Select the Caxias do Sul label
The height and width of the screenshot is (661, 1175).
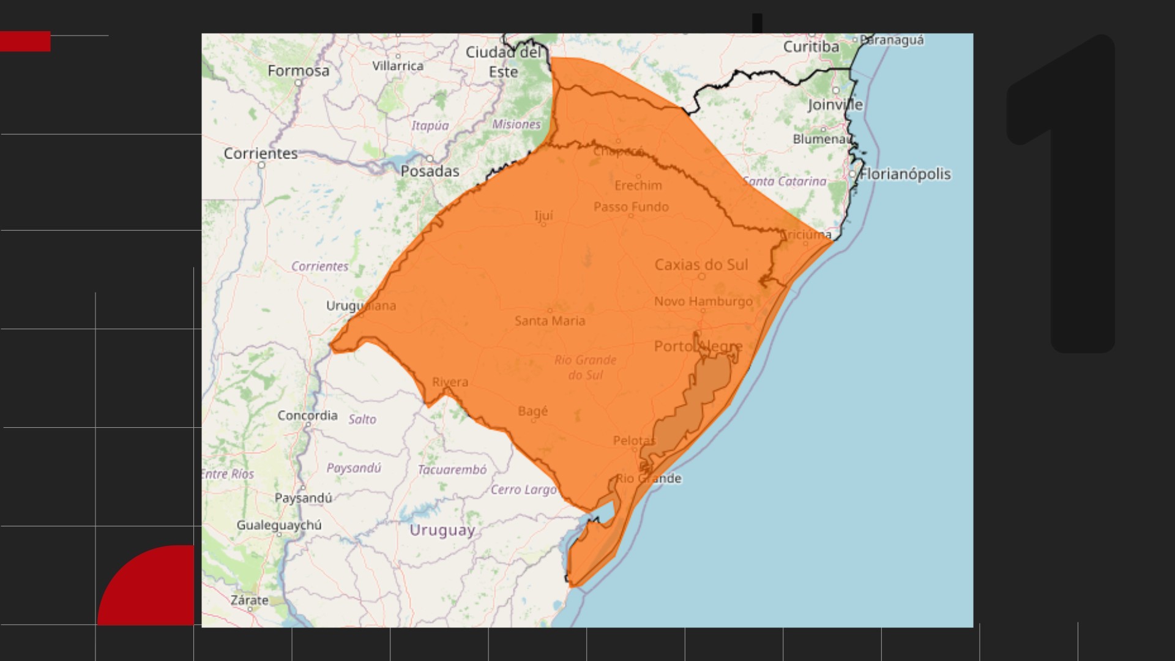click(x=701, y=265)
